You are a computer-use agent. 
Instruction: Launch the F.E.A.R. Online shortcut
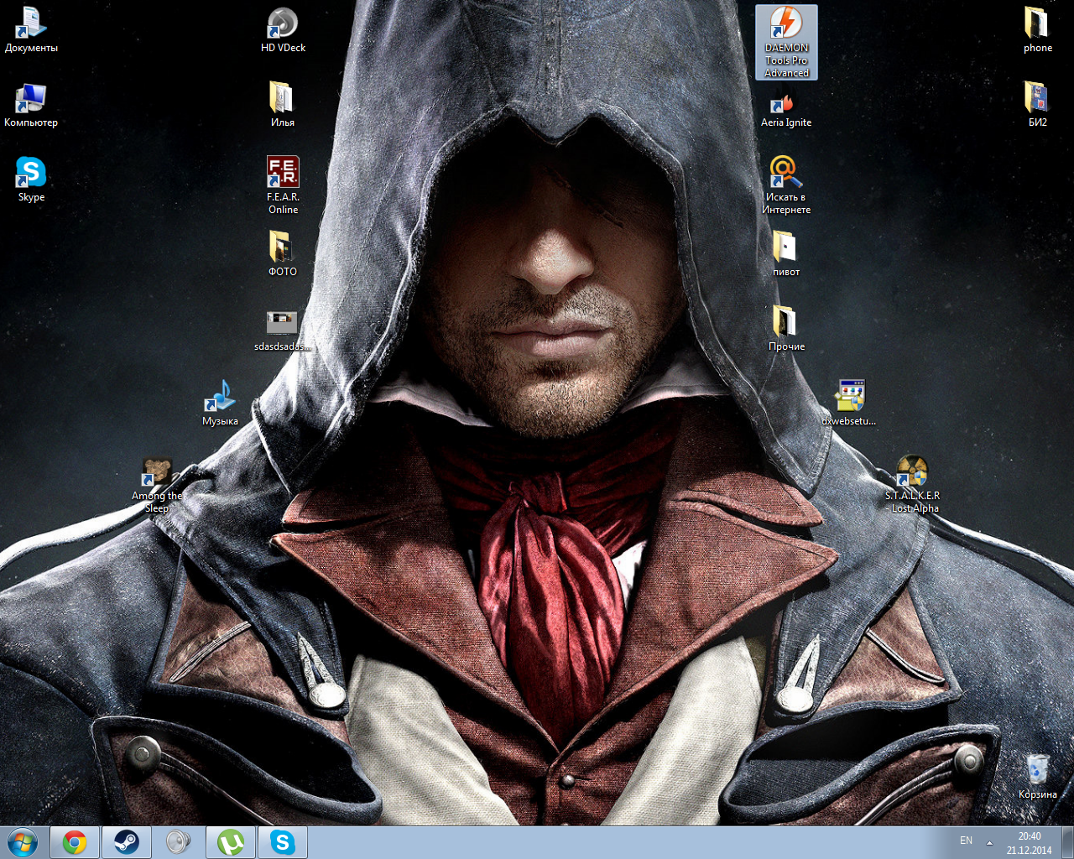283,185
